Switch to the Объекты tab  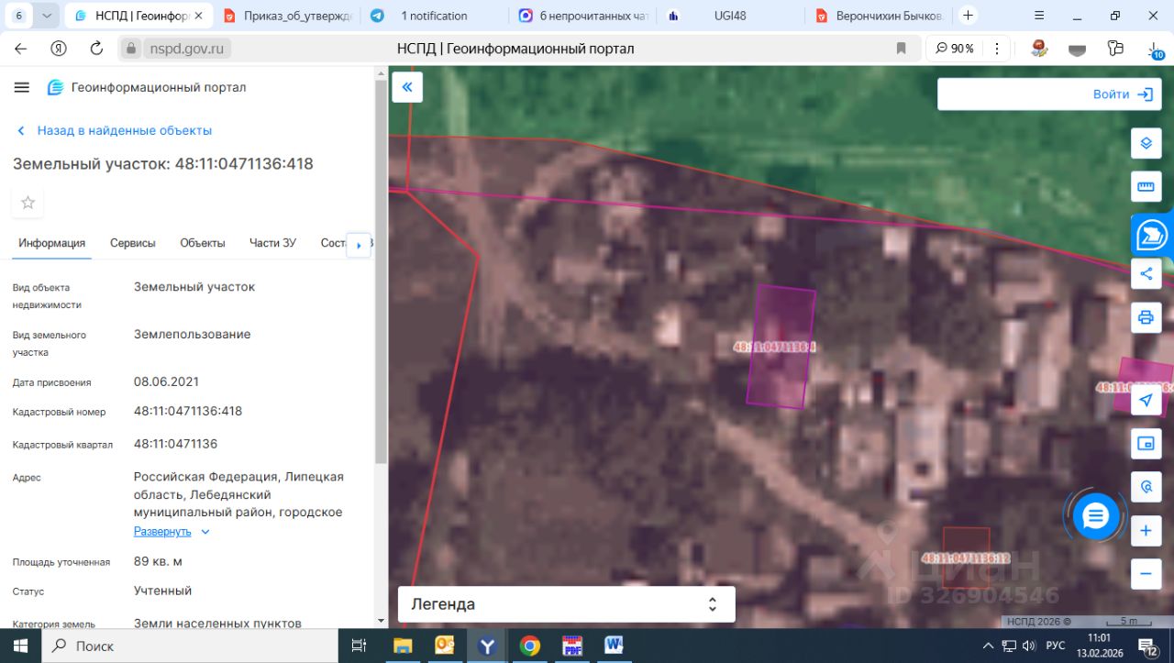203,243
